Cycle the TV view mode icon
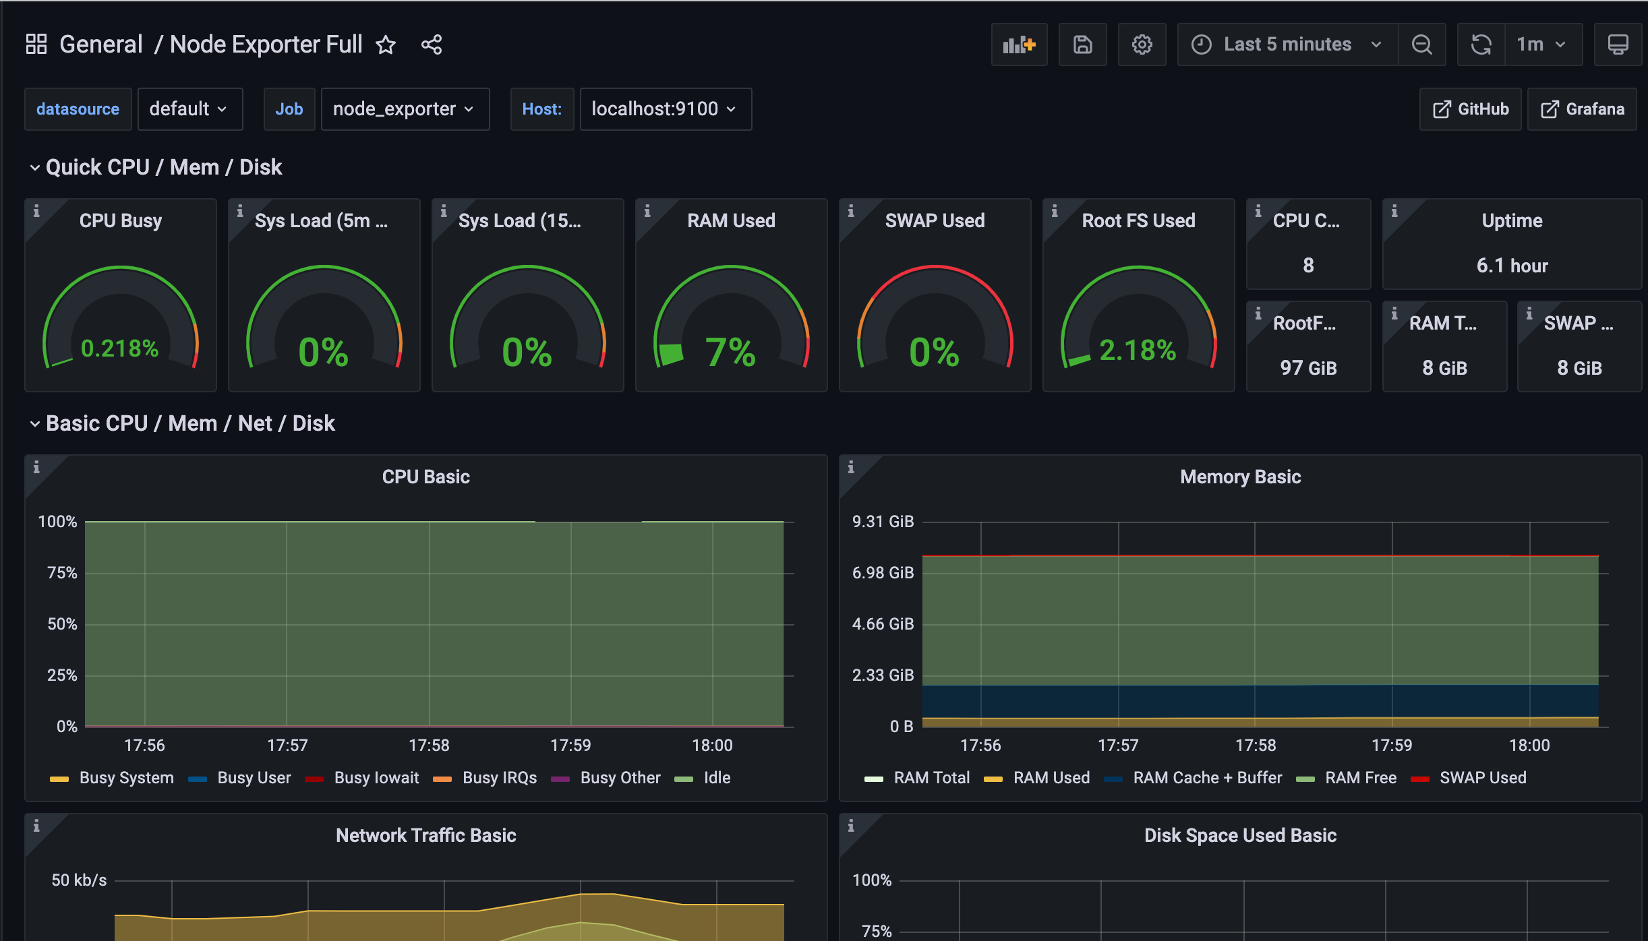Viewport: 1648px width, 941px height. tap(1618, 44)
